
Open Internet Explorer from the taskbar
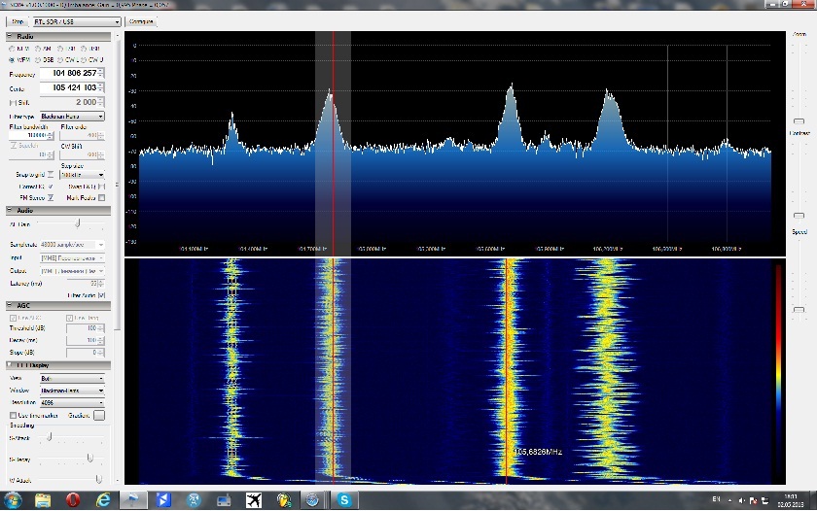pos(103,500)
